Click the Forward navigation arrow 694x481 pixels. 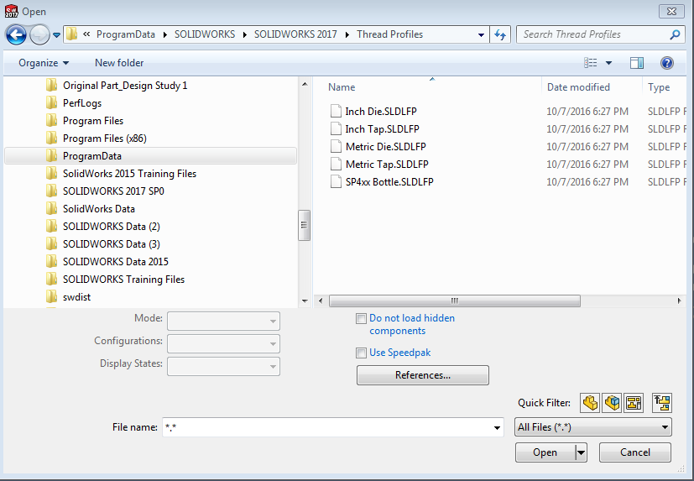click(39, 34)
